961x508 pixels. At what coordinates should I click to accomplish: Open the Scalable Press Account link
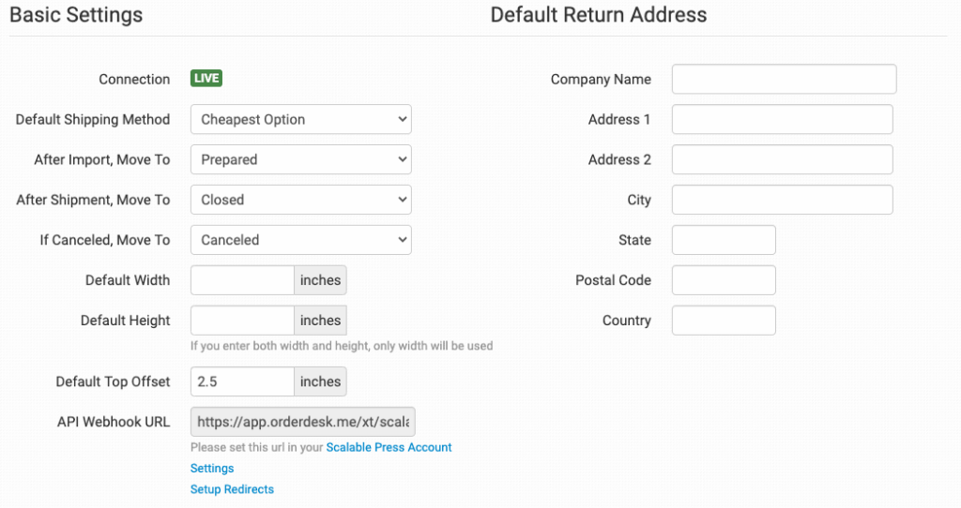pos(389,448)
